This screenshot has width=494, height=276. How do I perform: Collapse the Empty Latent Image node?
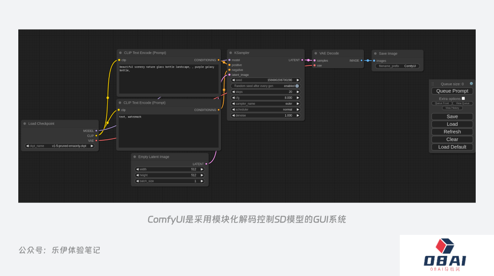click(x=134, y=157)
